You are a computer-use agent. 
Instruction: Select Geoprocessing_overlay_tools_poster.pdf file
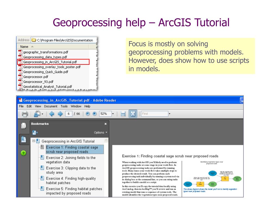coord(52,67)
